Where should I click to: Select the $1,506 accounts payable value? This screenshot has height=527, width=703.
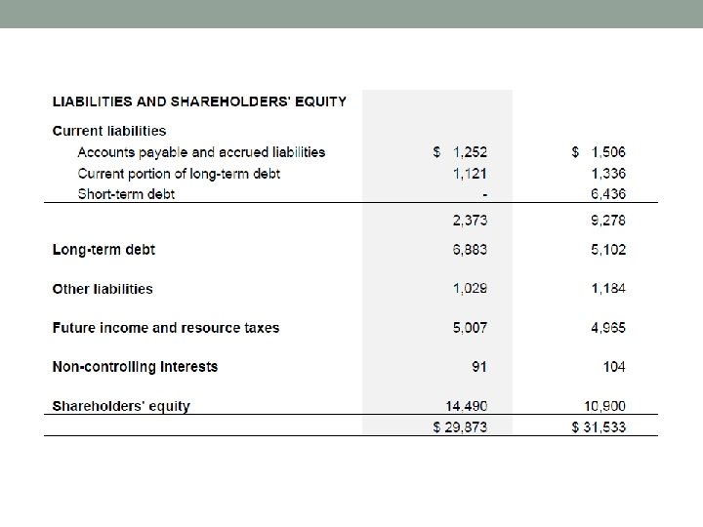pyautogui.click(x=599, y=152)
